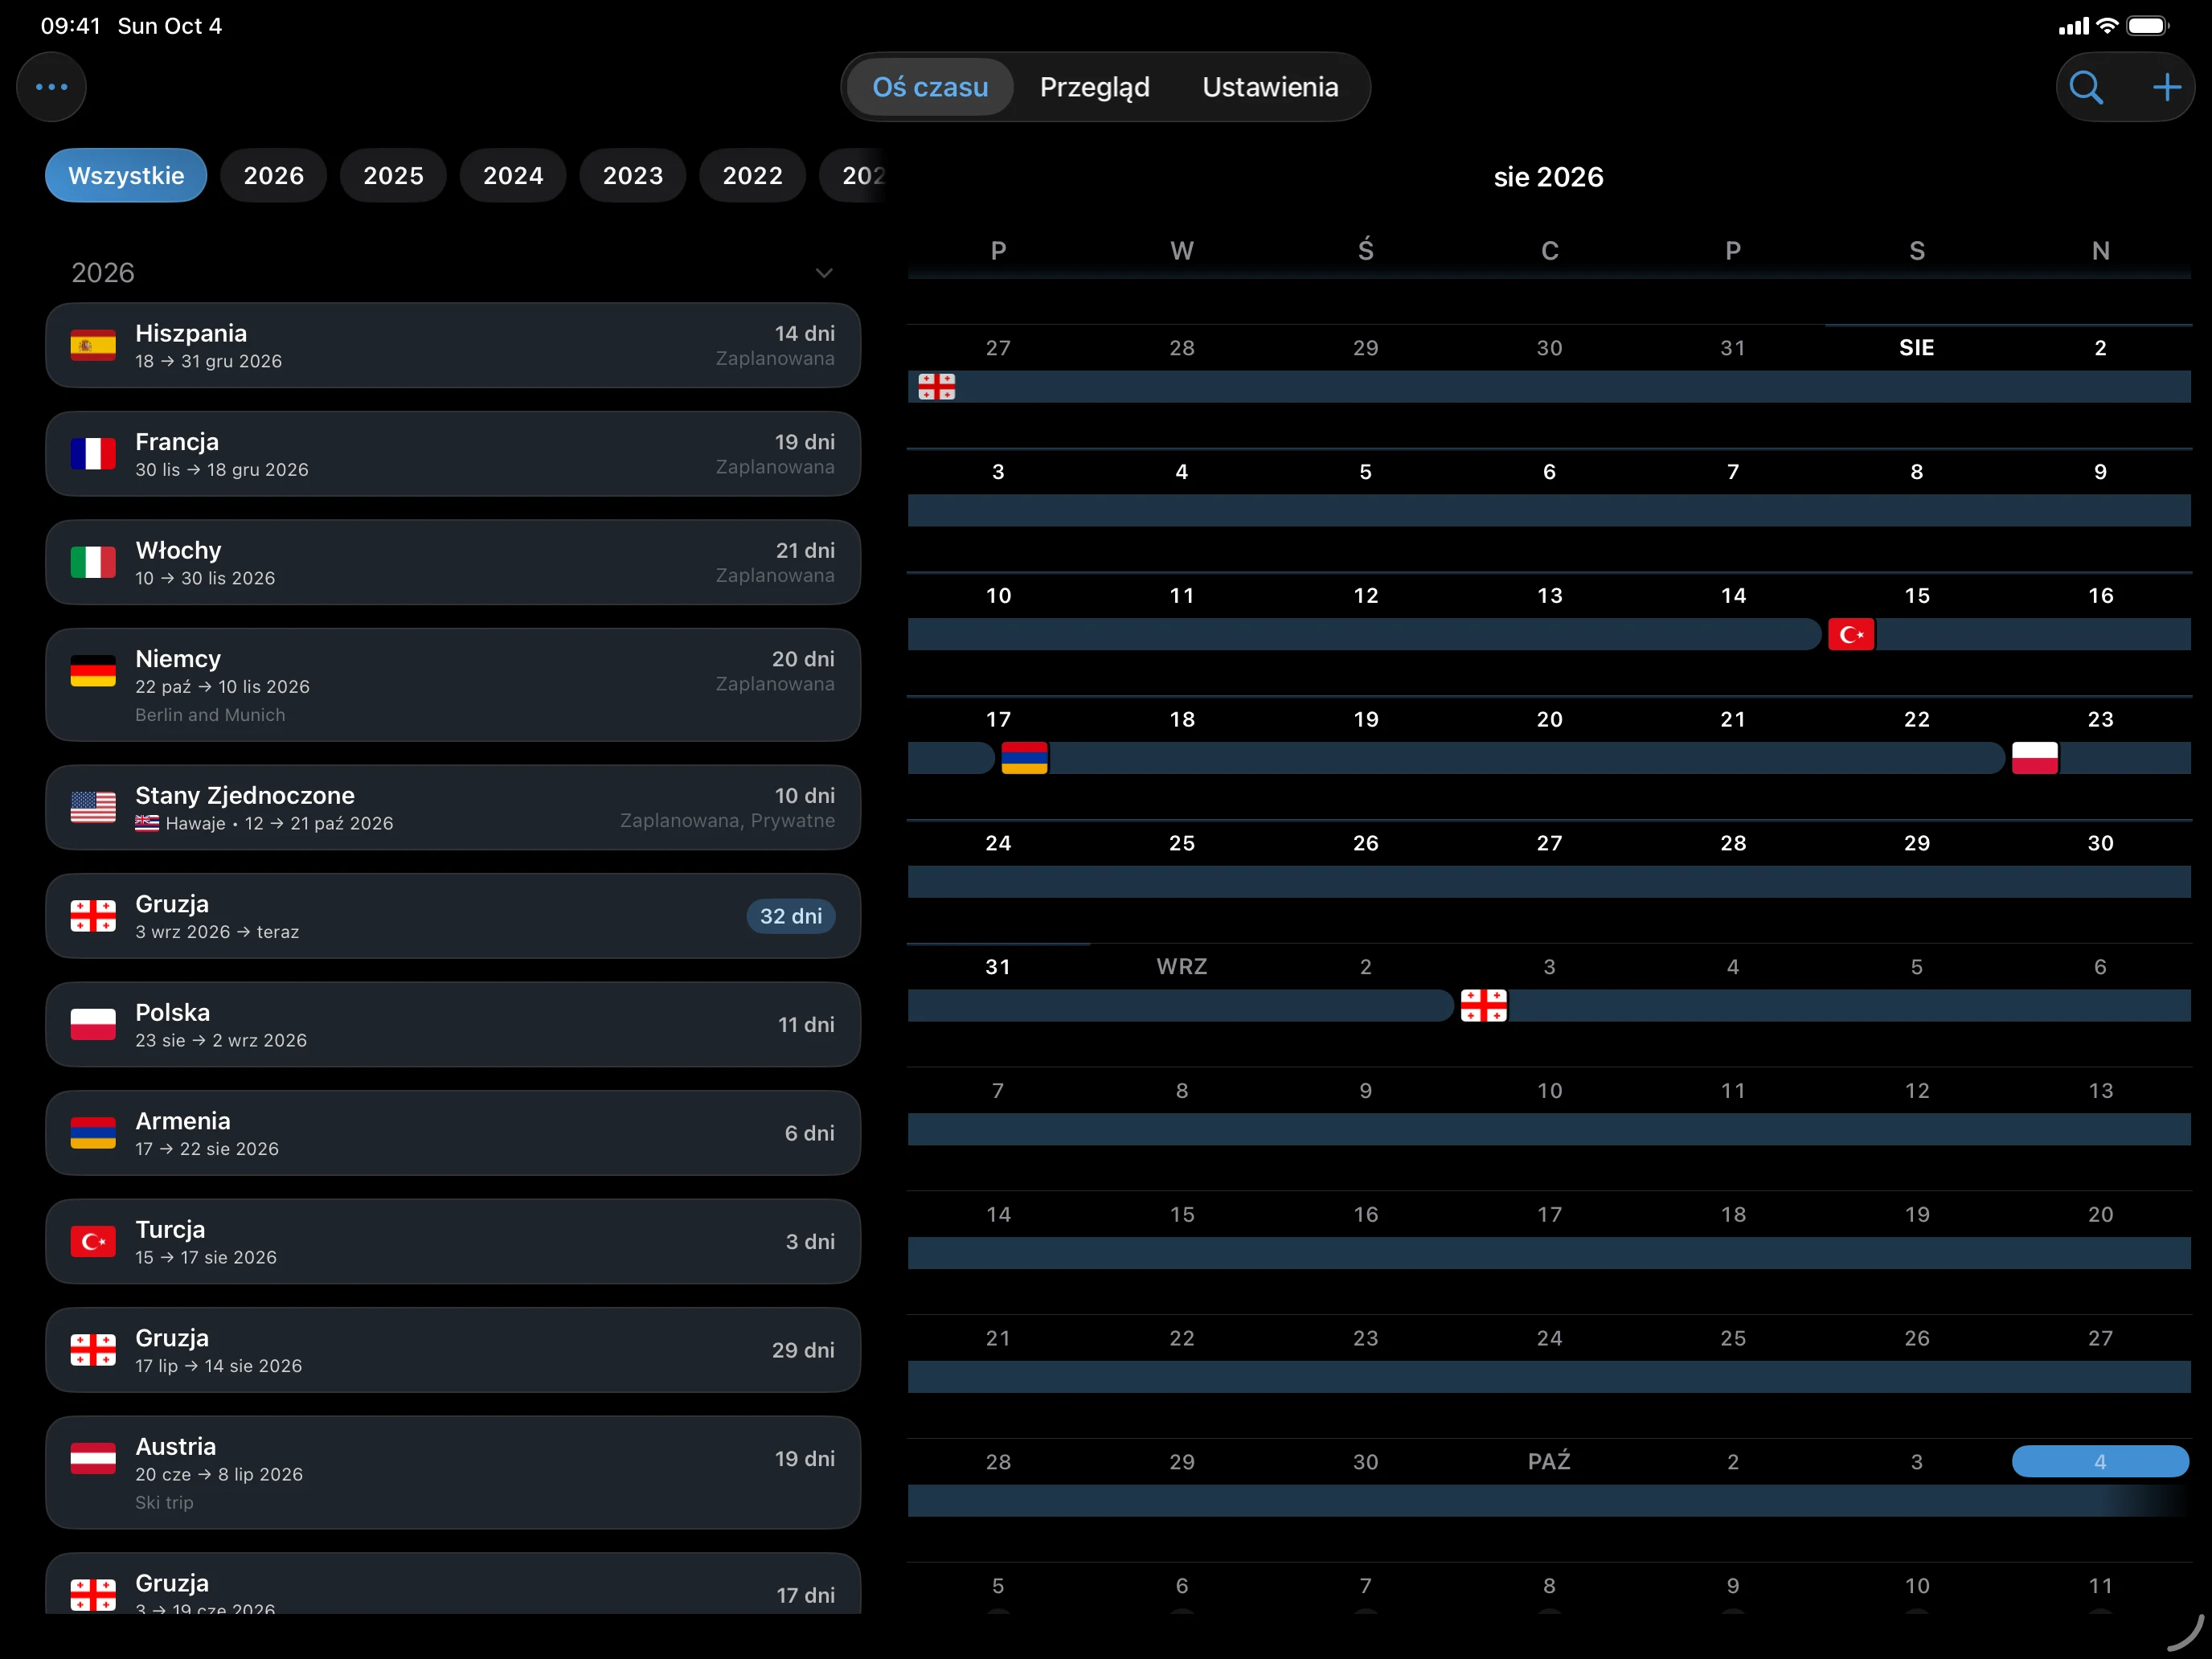This screenshot has height=1659, width=2212.
Task: Open the Ustawienia tab
Action: point(1270,87)
